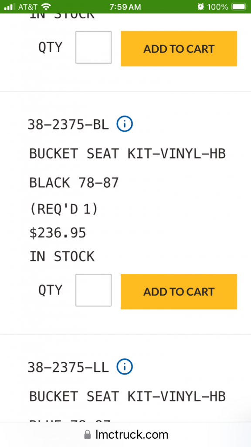This screenshot has width=251, height=447.
Task: Focus the QTY box for 38-2375-BL
Action: click(93, 290)
